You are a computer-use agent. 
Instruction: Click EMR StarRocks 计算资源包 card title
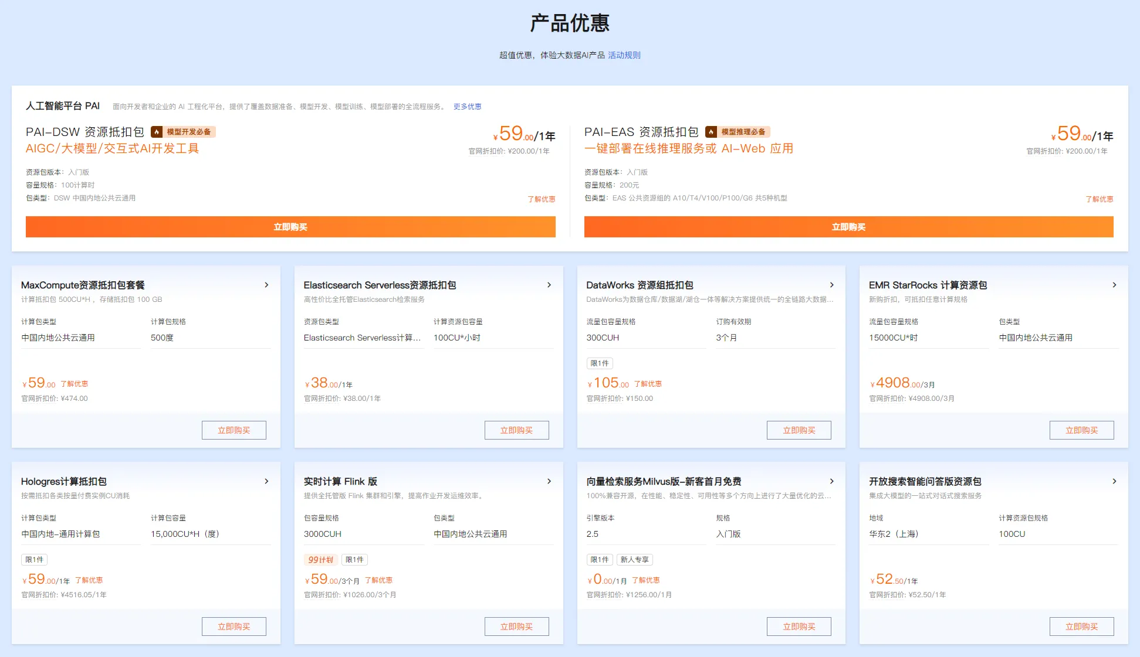tap(928, 285)
